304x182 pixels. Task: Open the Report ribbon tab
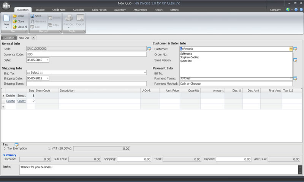pos(158,10)
